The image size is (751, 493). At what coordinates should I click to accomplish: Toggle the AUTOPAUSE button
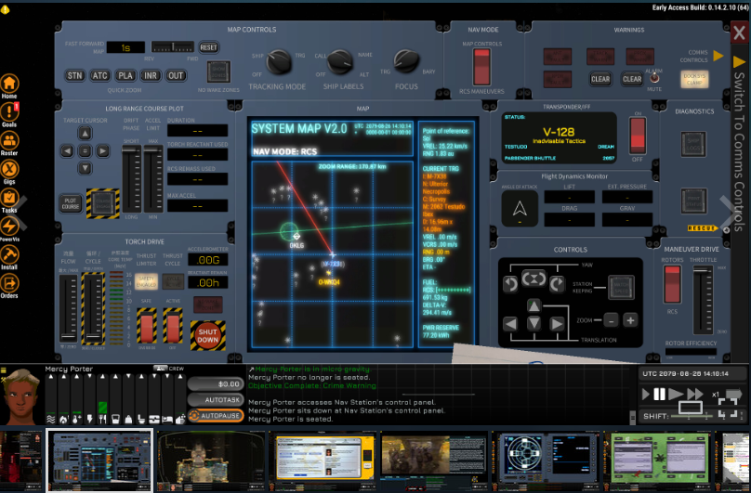[x=216, y=415]
